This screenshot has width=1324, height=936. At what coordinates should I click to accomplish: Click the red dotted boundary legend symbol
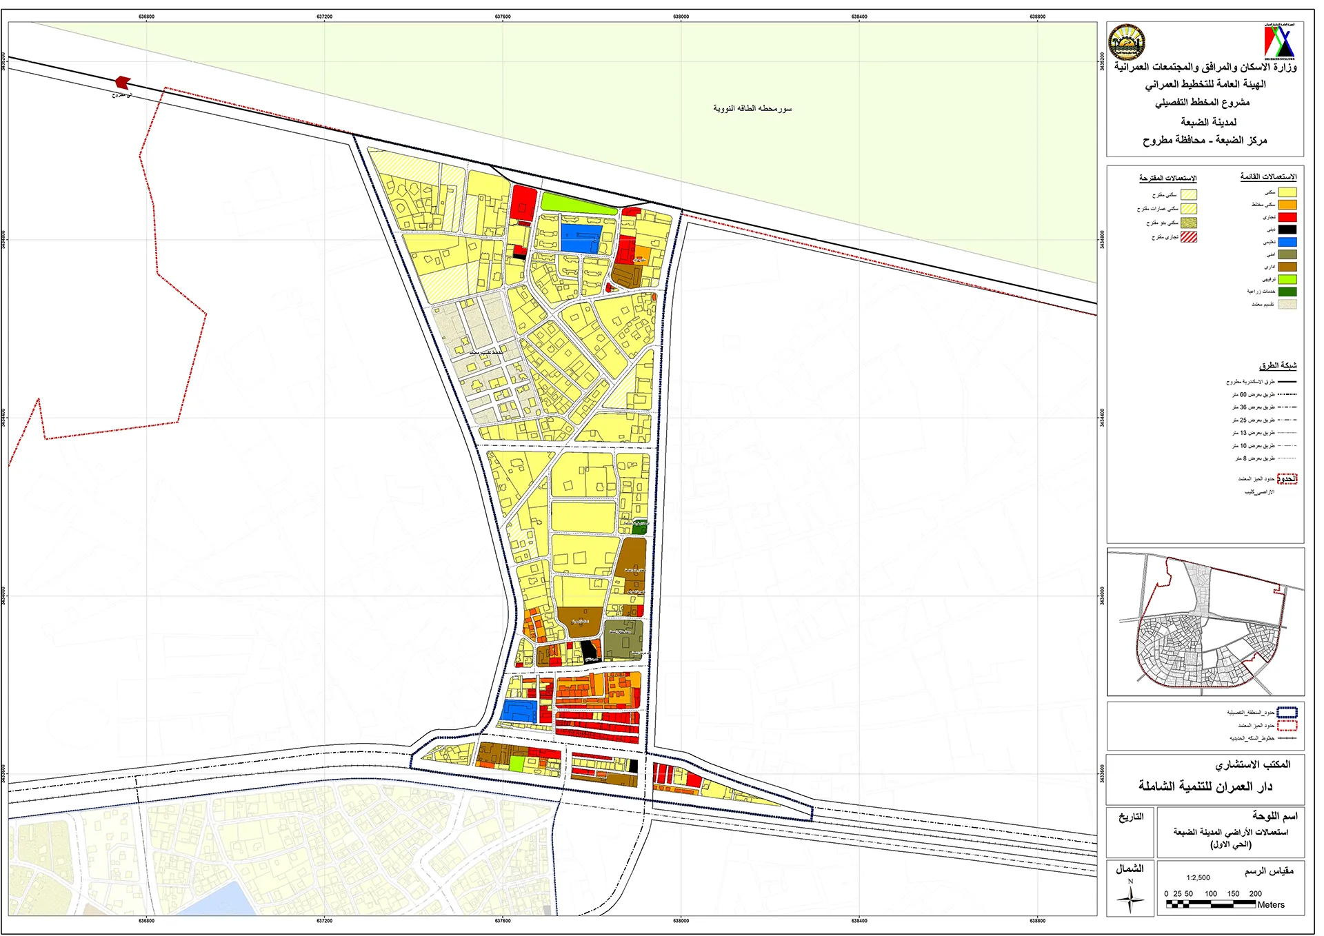[1287, 726]
